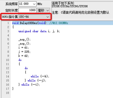Click the line 'unsigned char data i, j, k;'
The height and width of the screenshot is (98, 113).
(39, 31)
